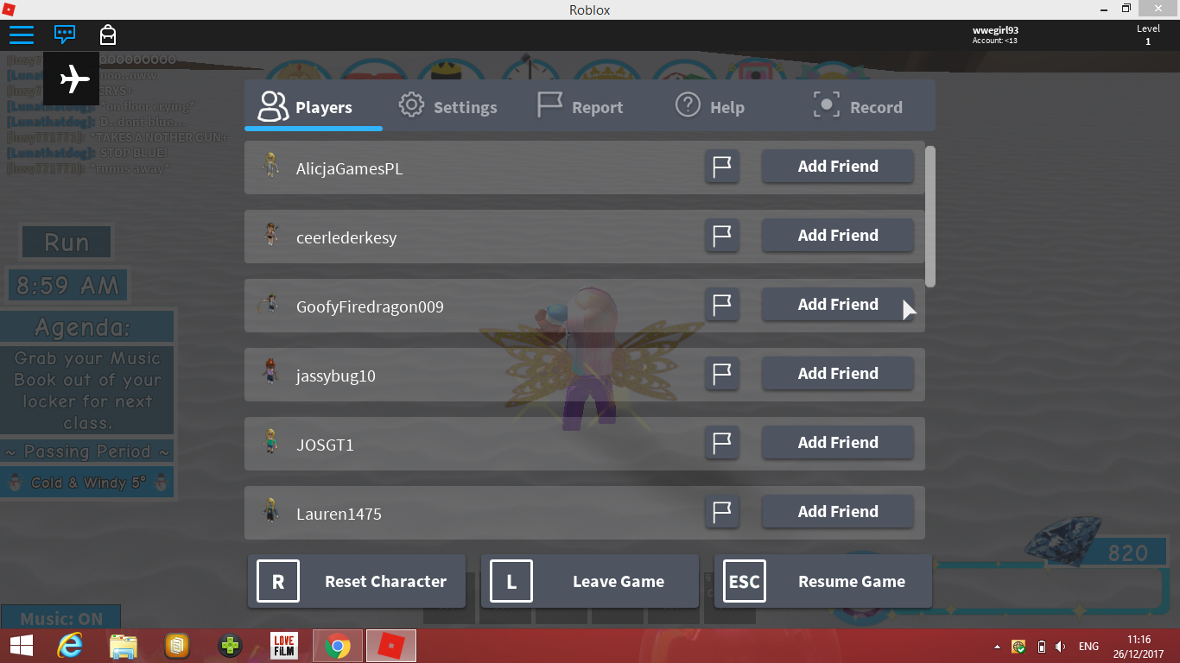Click the player name "GoofyFiredragon009"
This screenshot has width=1180, height=663.
pos(370,306)
